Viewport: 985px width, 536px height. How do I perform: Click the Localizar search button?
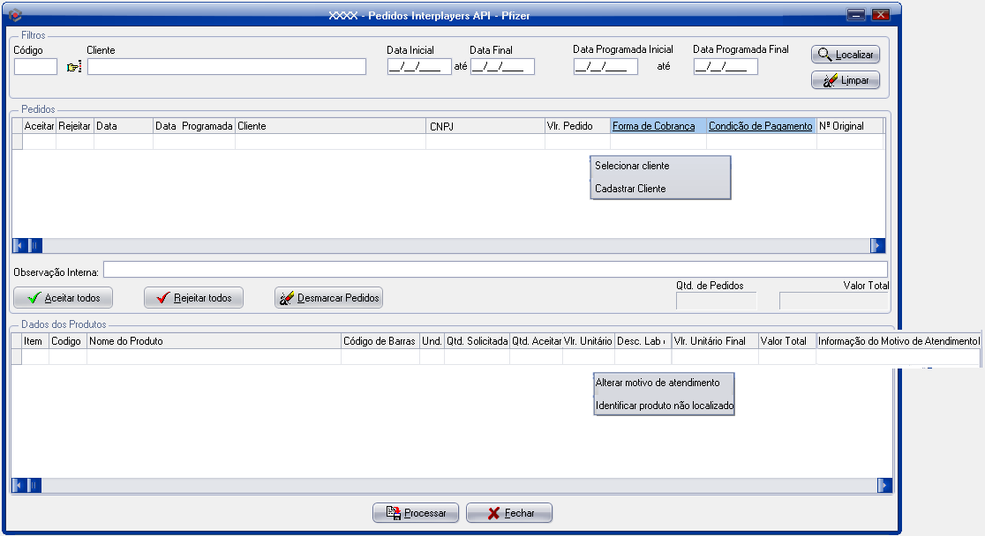point(845,55)
